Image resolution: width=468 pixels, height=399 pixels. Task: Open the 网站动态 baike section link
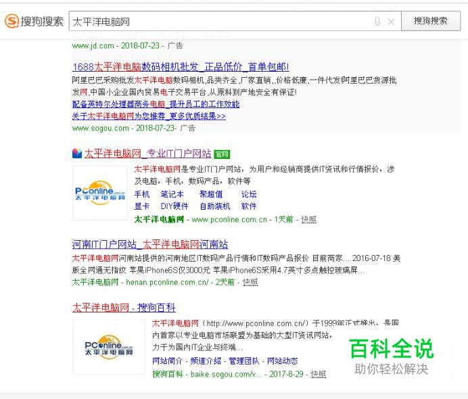[282, 361]
